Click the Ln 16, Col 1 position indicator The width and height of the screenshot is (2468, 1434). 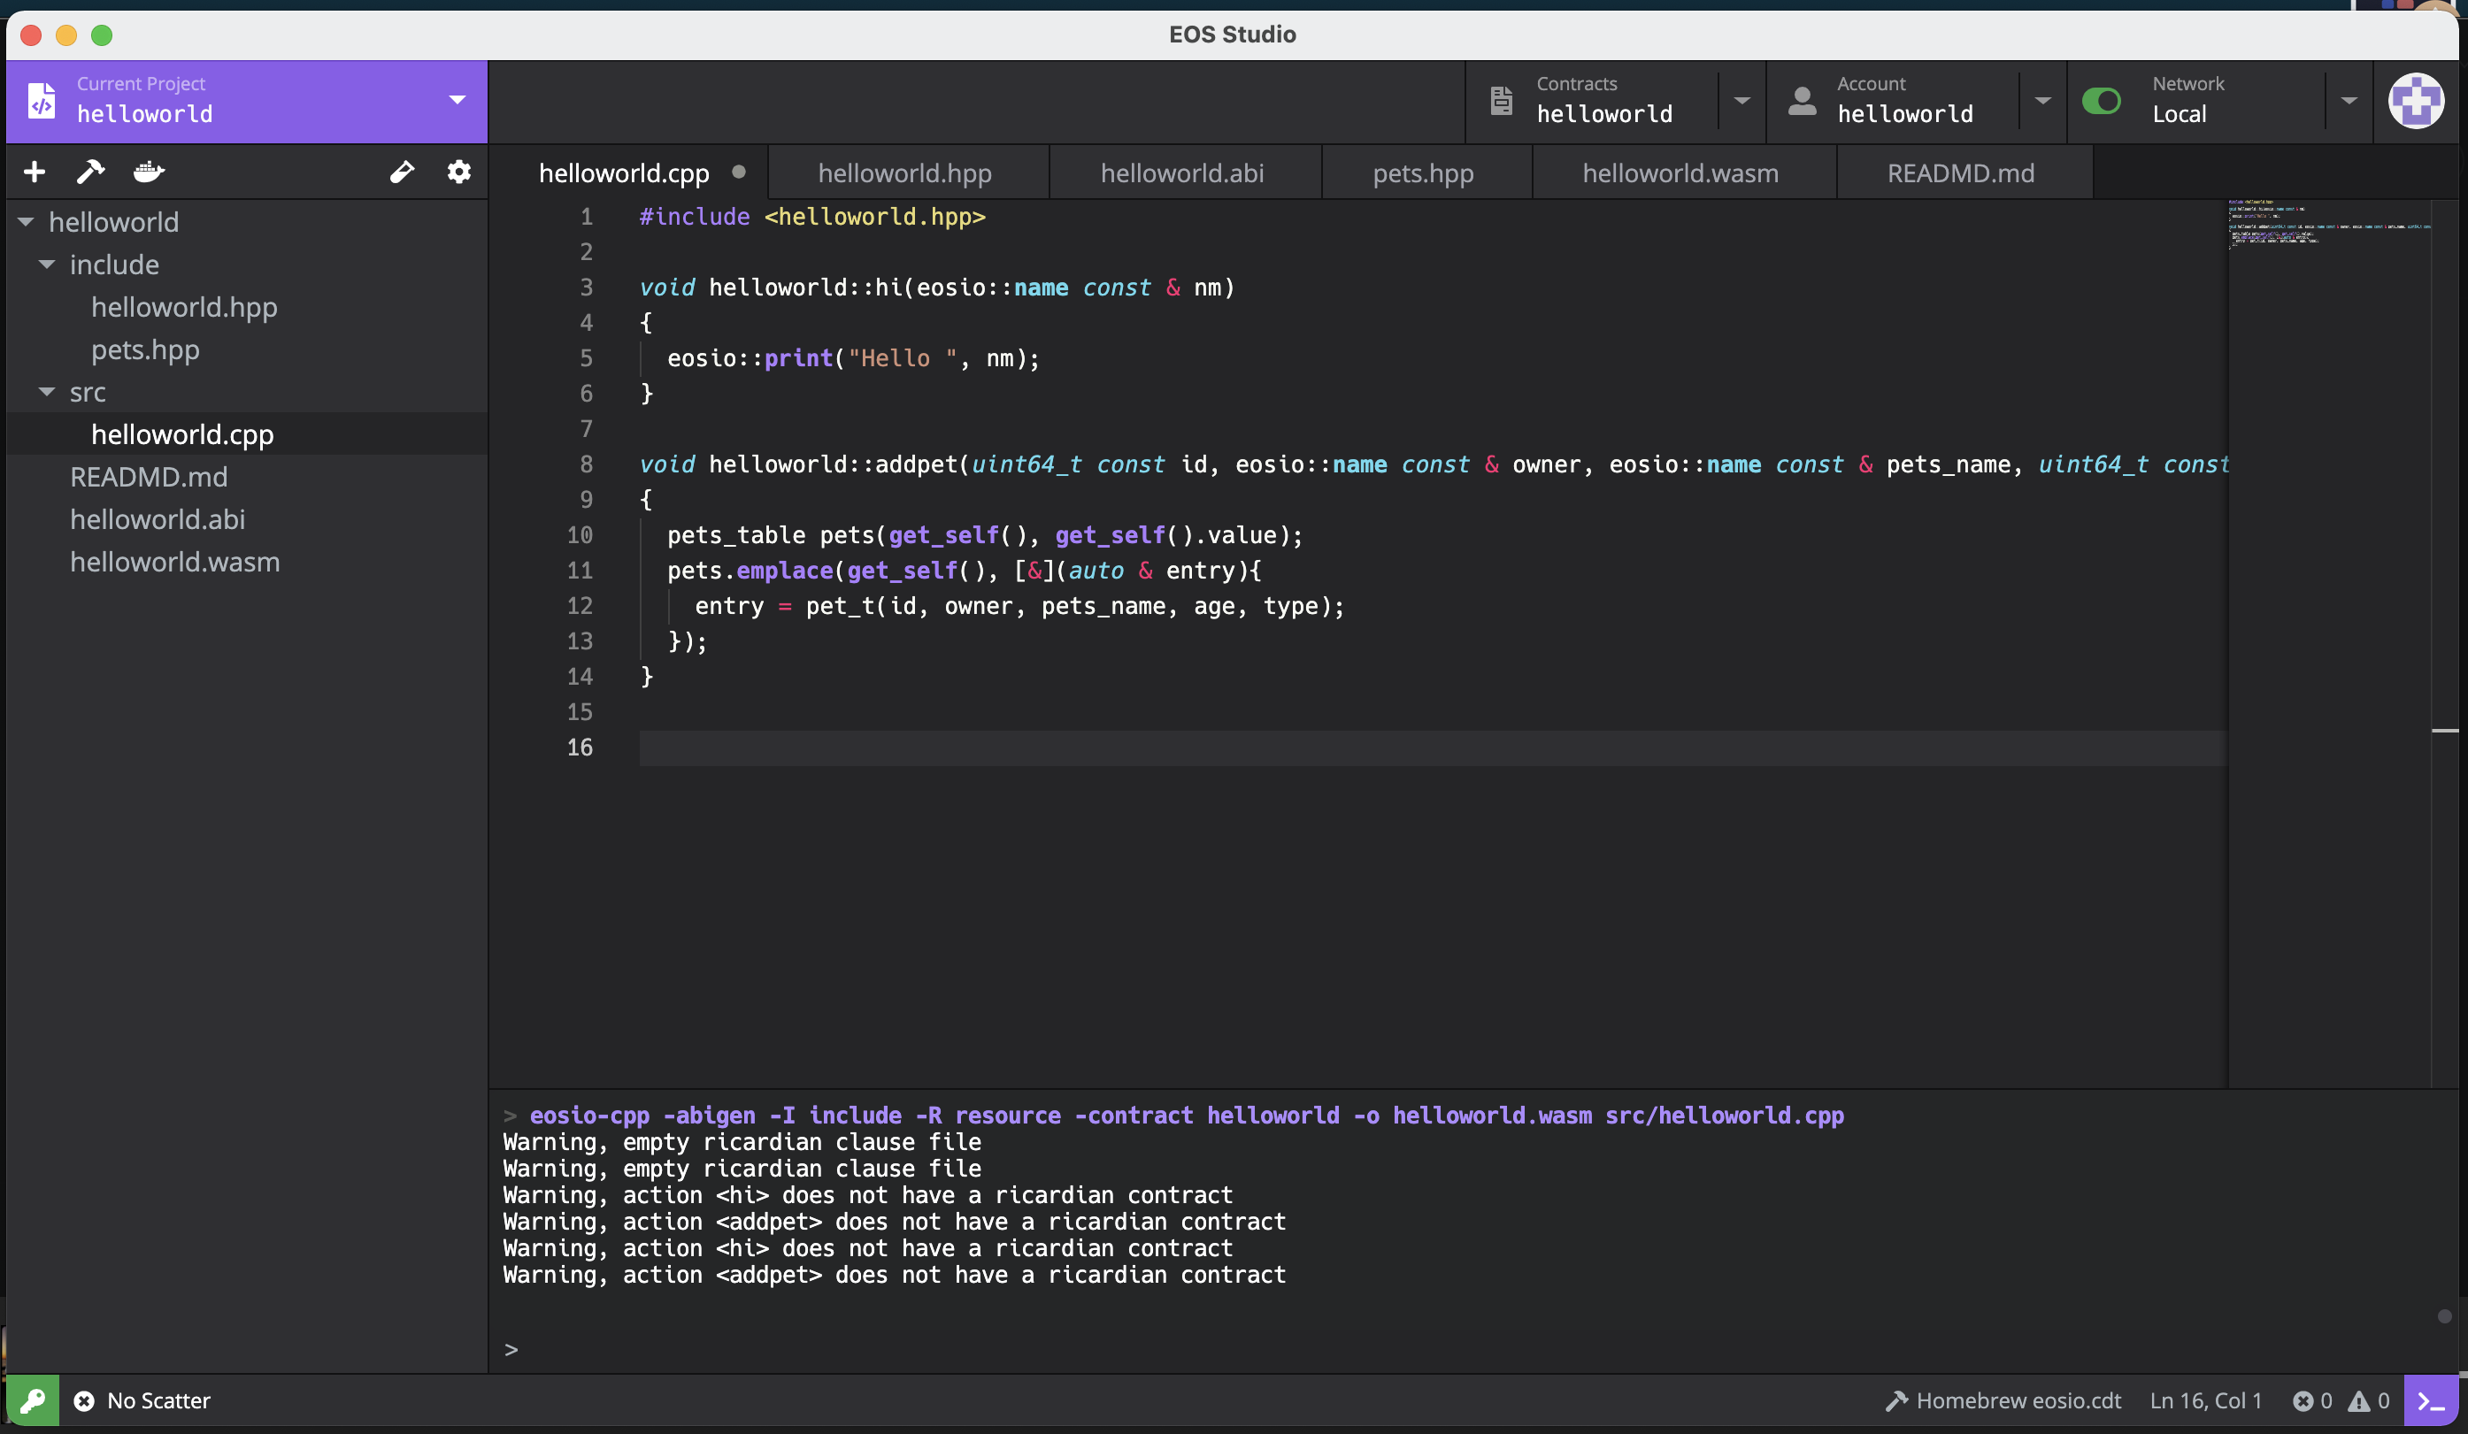pos(2205,1400)
